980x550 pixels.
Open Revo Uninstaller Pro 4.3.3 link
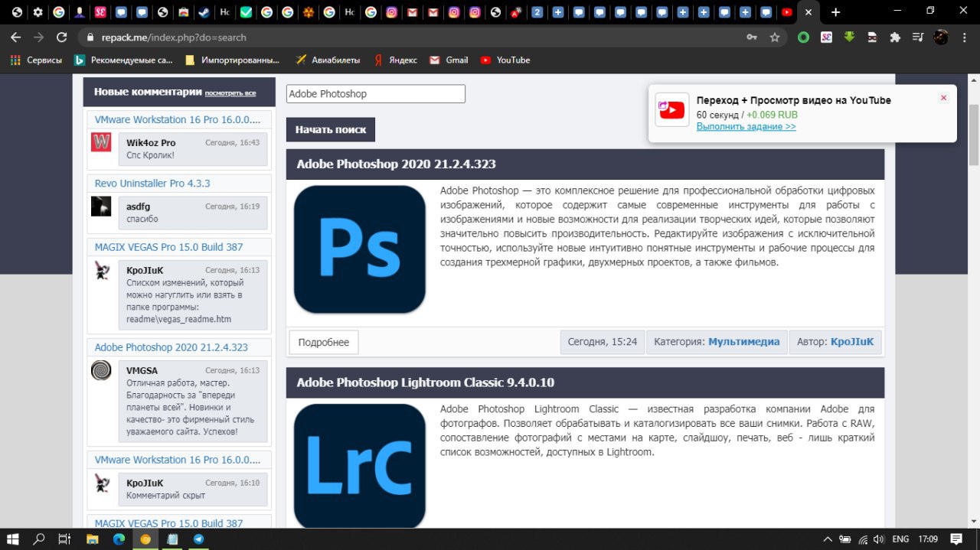point(152,184)
